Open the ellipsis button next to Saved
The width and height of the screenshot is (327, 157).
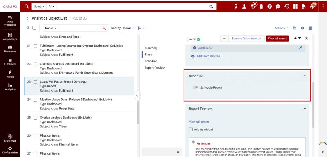click(x=224, y=39)
